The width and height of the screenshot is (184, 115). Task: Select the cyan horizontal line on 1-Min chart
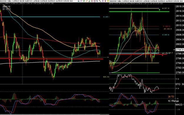tap(50, 17)
